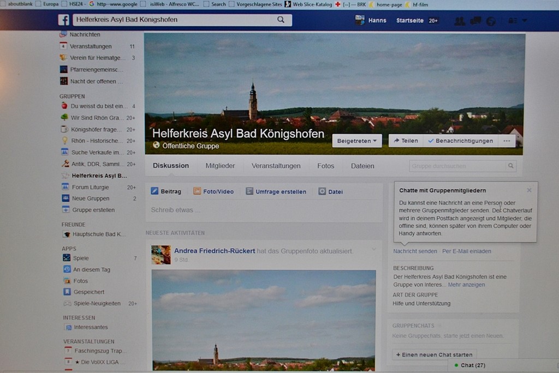Click Einen neuen Chat starten button
The width and height of the screenshot is (559, 373).
coord(434,355)
